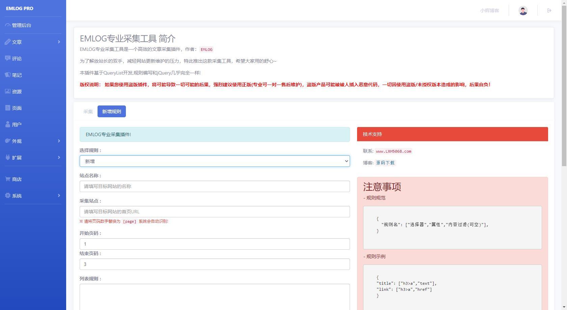Focus the 站点名称 input field
This screenshot has width=567, height=310.
[215, 186]
